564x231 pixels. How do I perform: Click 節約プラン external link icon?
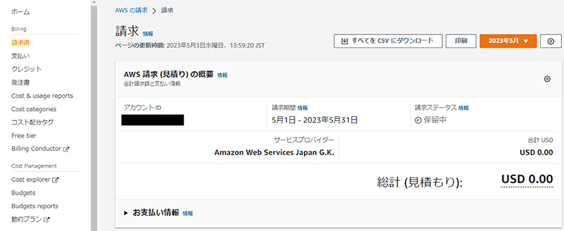46,219
